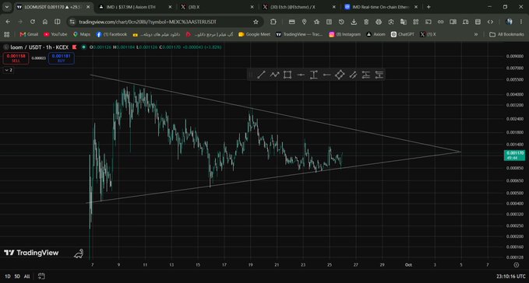
Task: Select the rotated rectangle drawing tool
Action: click(340, 75)
